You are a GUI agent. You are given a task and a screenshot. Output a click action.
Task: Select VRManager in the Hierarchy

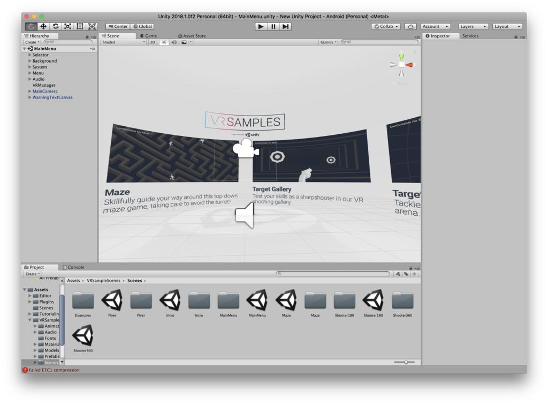44,85
